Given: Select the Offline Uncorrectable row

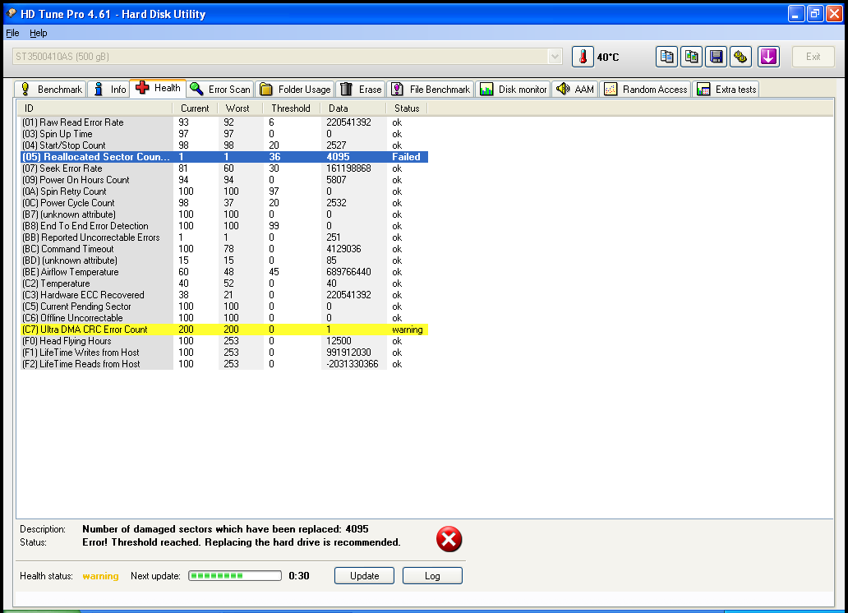Looking at the screenshot, I should coord(224,318).
